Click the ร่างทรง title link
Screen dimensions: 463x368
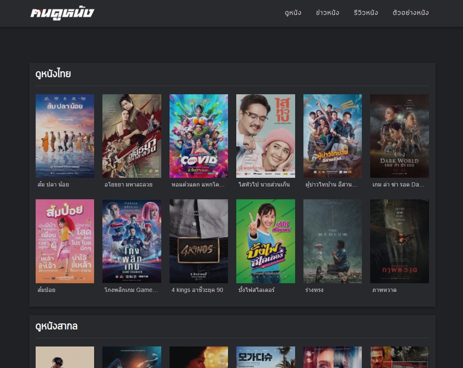[314, 290]
